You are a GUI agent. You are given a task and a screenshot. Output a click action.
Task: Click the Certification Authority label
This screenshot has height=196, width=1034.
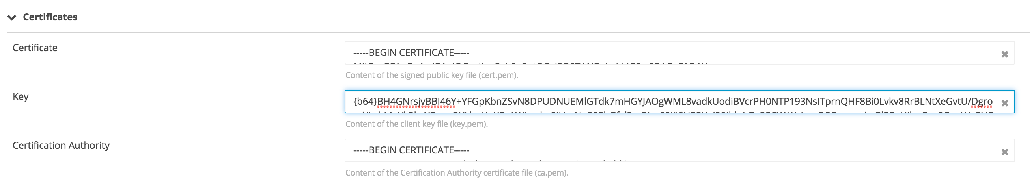click(61, 145)
